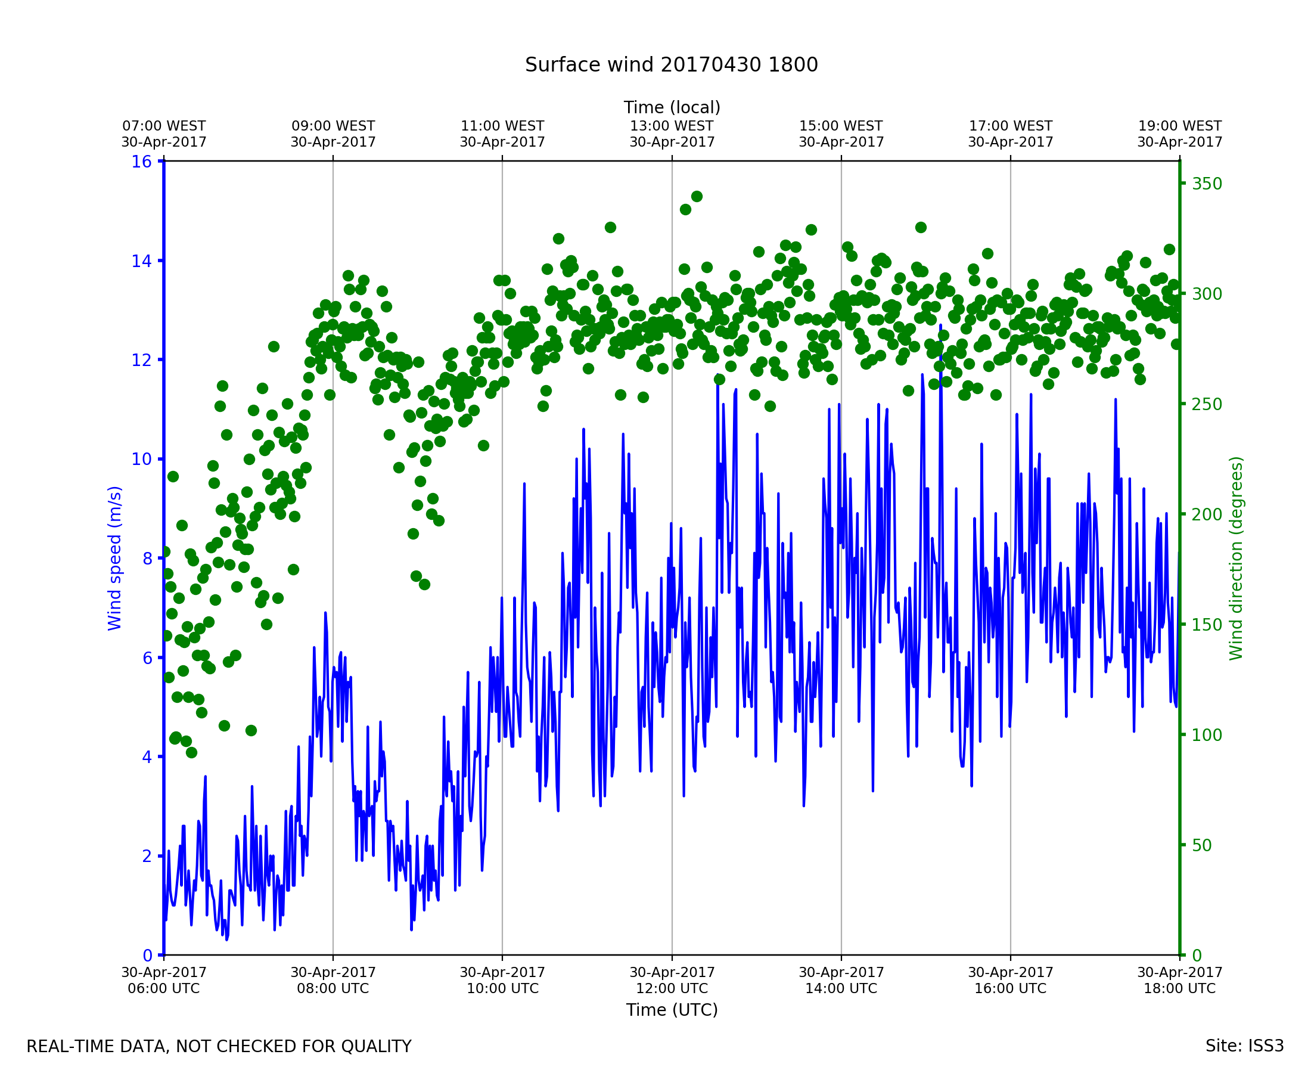Click the green '200' direction tick
The height and width of the screenshot is (1073, 1311).
pyautogui.click(x=1207, y=515)
